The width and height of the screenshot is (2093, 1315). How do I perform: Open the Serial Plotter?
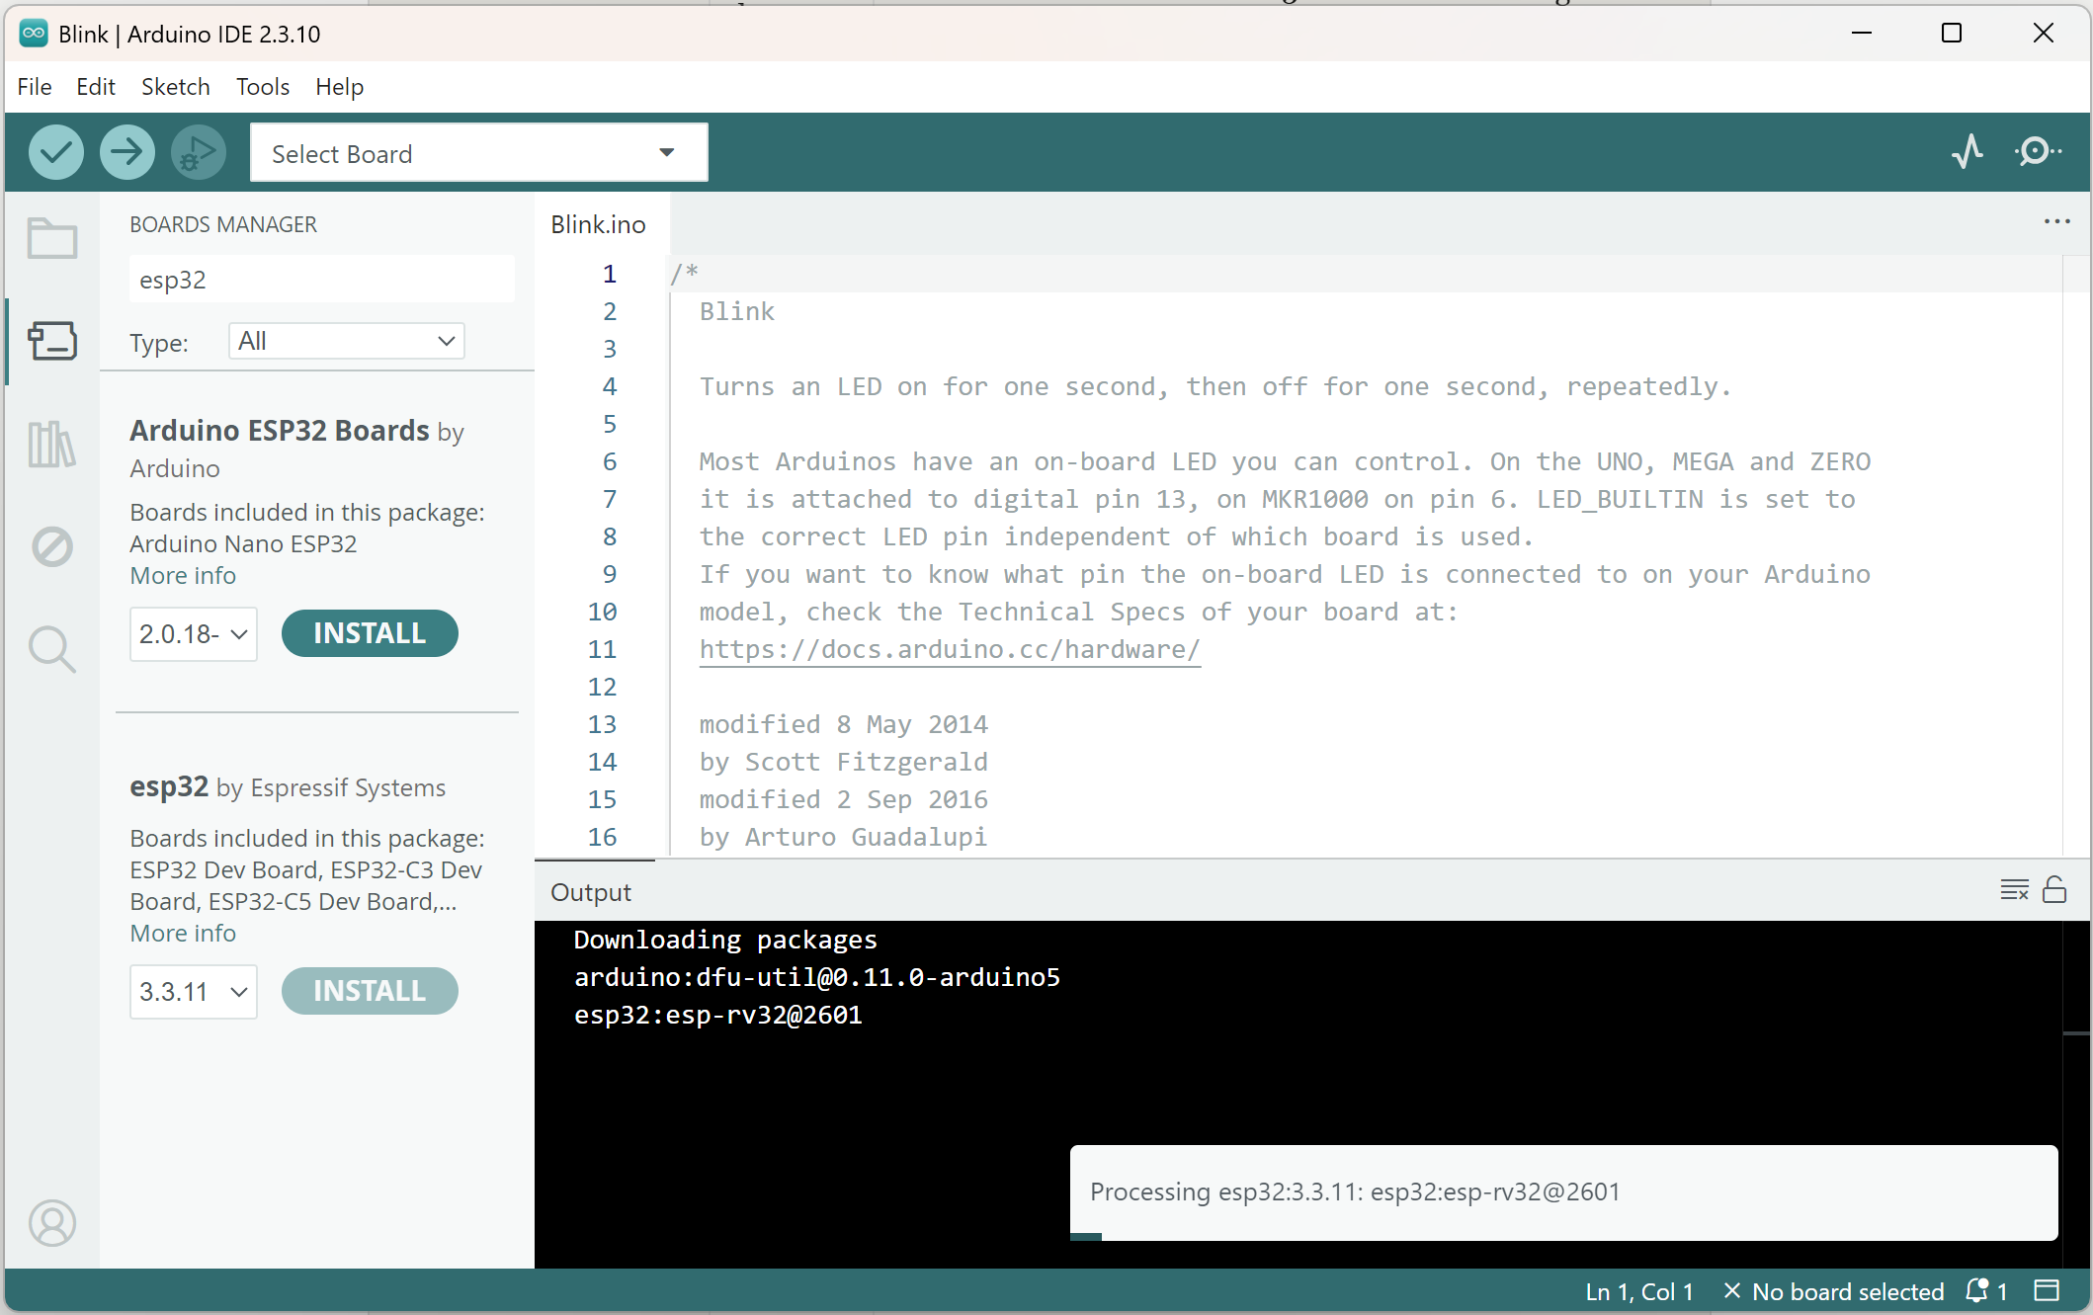[x=1967, y=151]
